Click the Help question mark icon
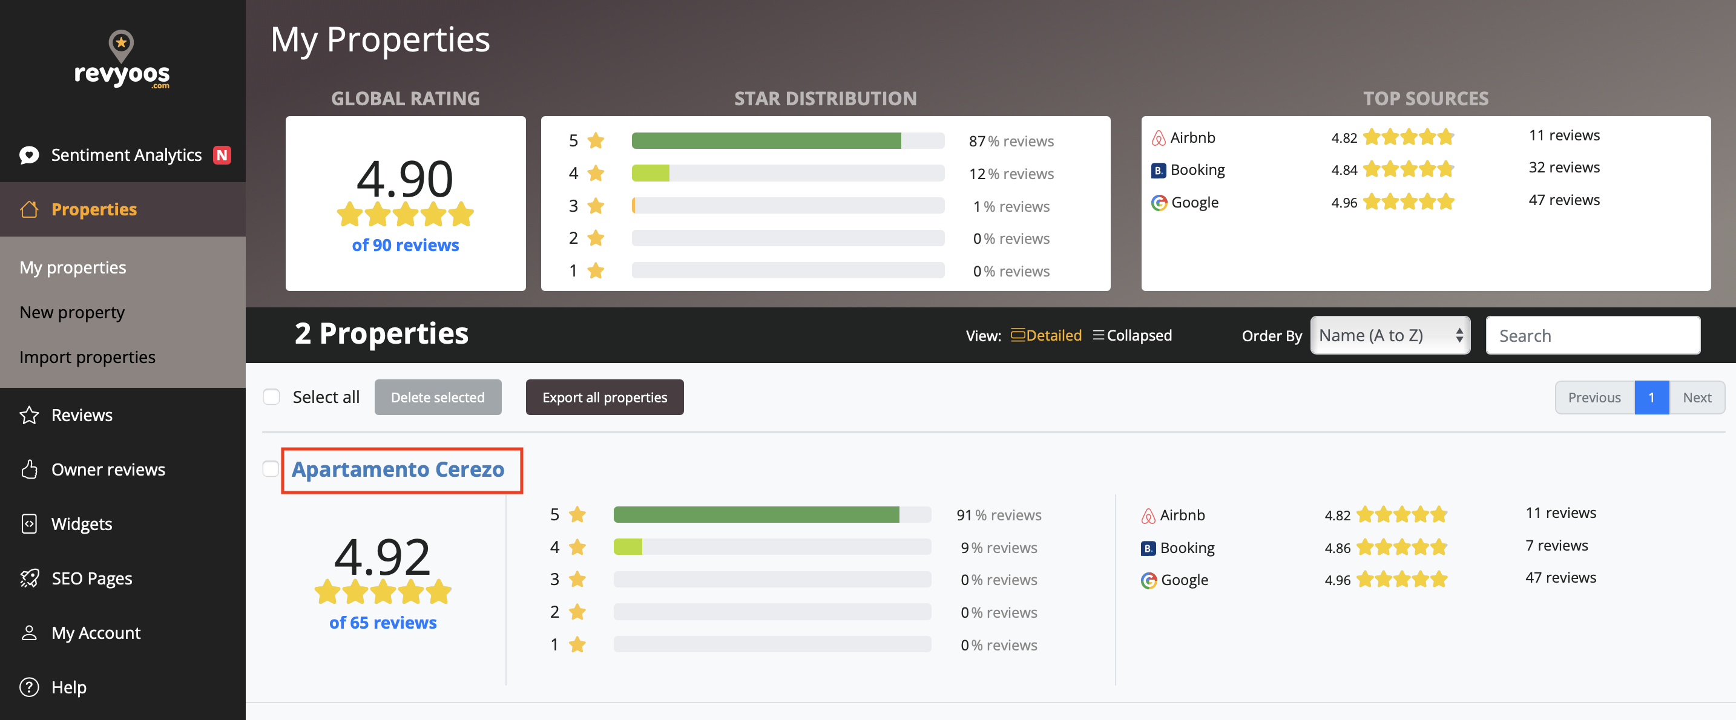Image resolution: width=1736 pixels, height=720 pixels. tap(29, 688)
